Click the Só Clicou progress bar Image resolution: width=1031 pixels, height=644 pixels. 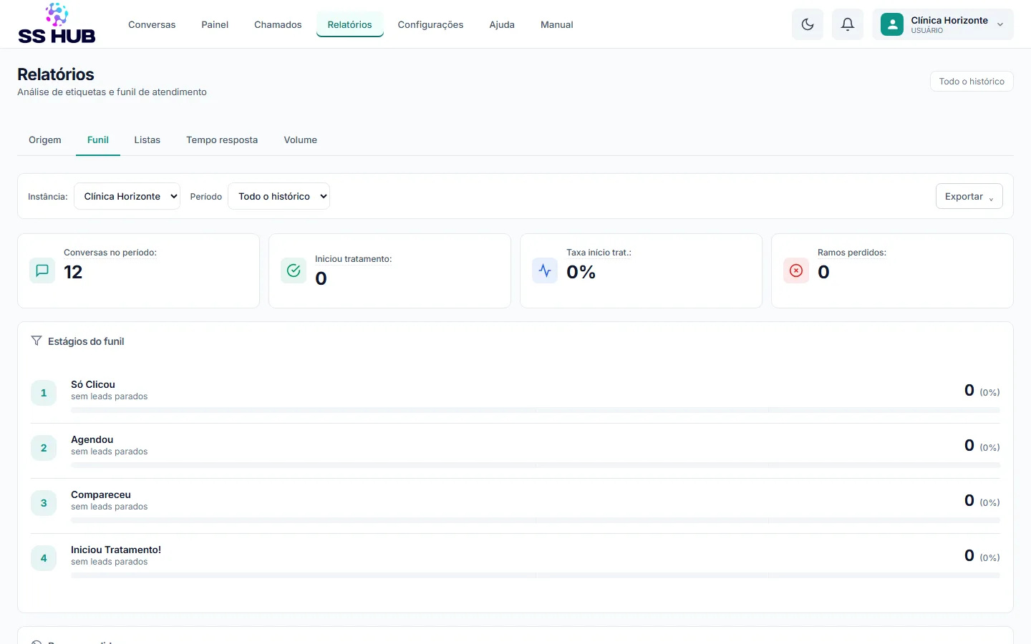point(536,410)
